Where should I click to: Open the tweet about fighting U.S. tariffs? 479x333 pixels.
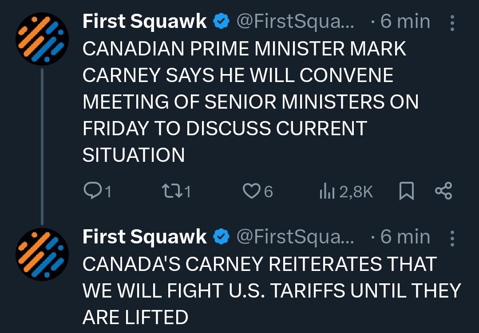(272, 290)
